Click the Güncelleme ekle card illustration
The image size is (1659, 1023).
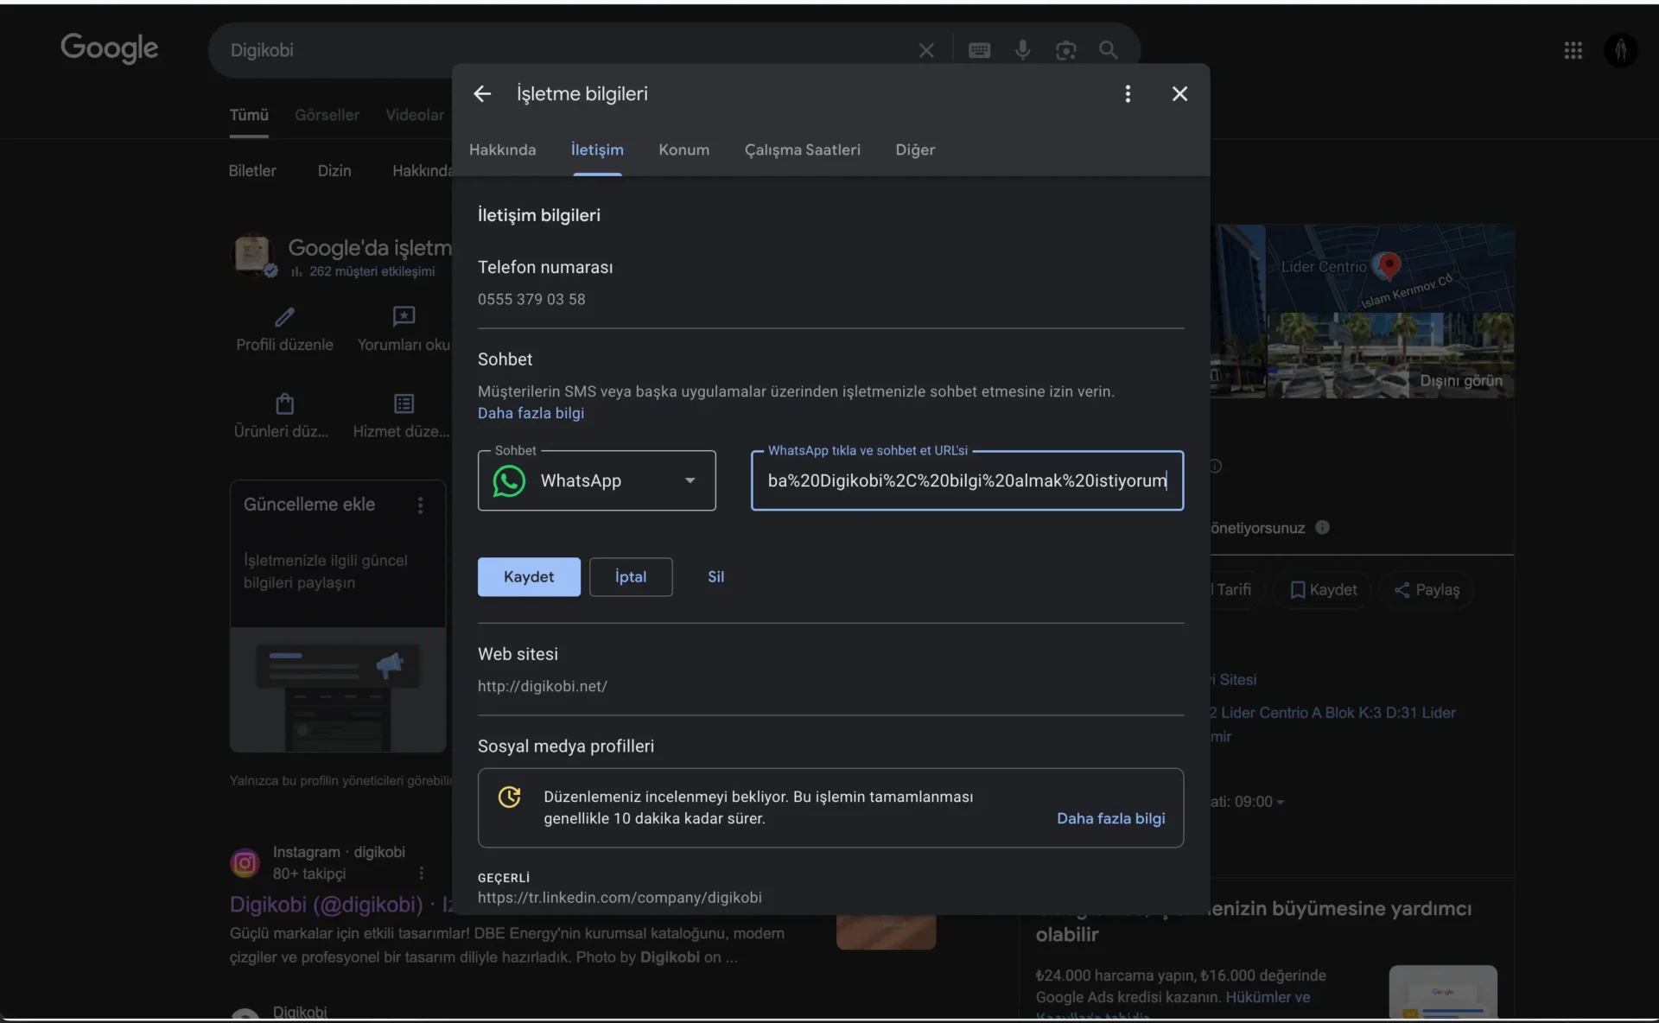pyautogui.click(x=338, y=689)
